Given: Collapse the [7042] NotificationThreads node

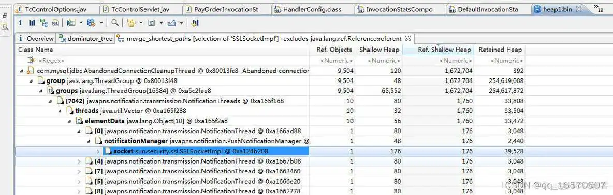Looking at the screenshot, I should tap(50, 101).
